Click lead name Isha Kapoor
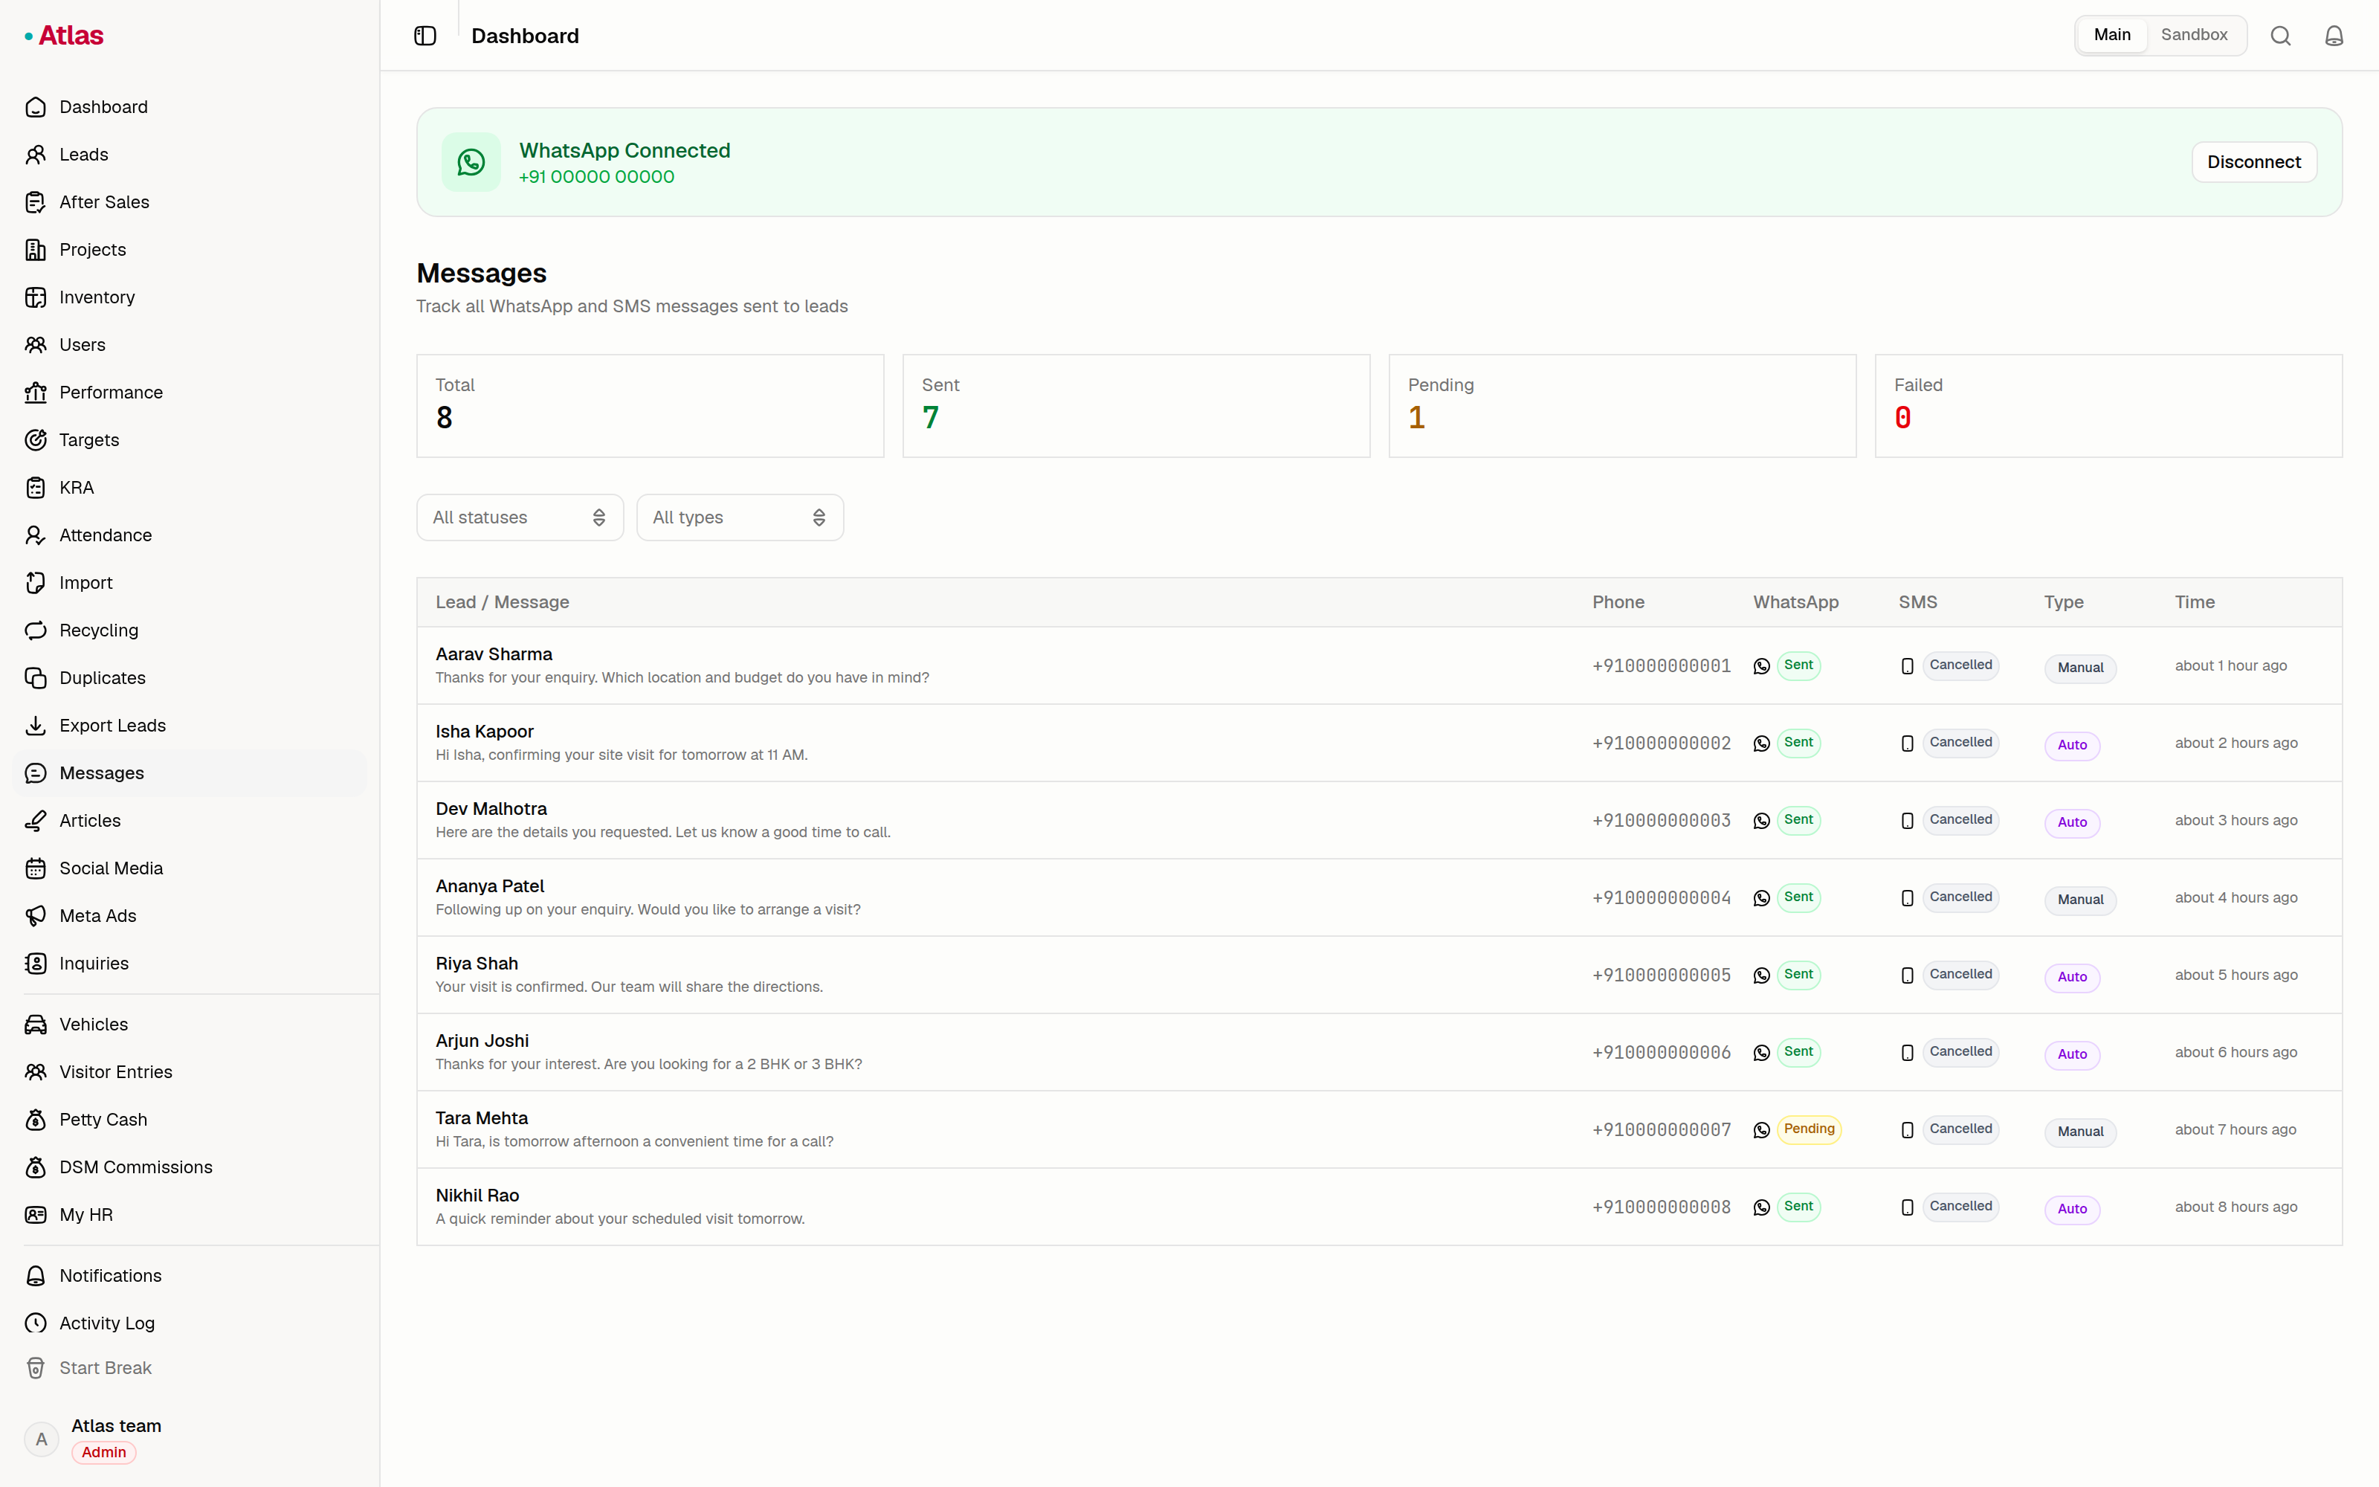2379x1487 pixels. click(485, 732)
